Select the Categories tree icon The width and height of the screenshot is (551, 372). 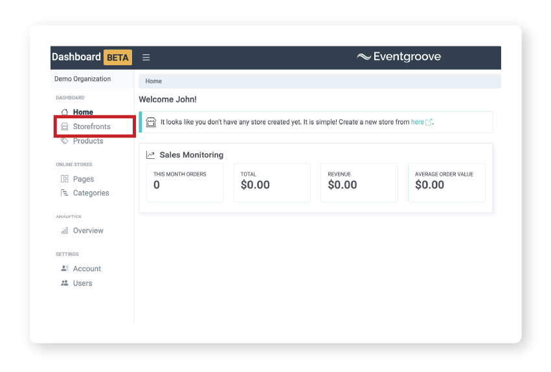[63, 192]
